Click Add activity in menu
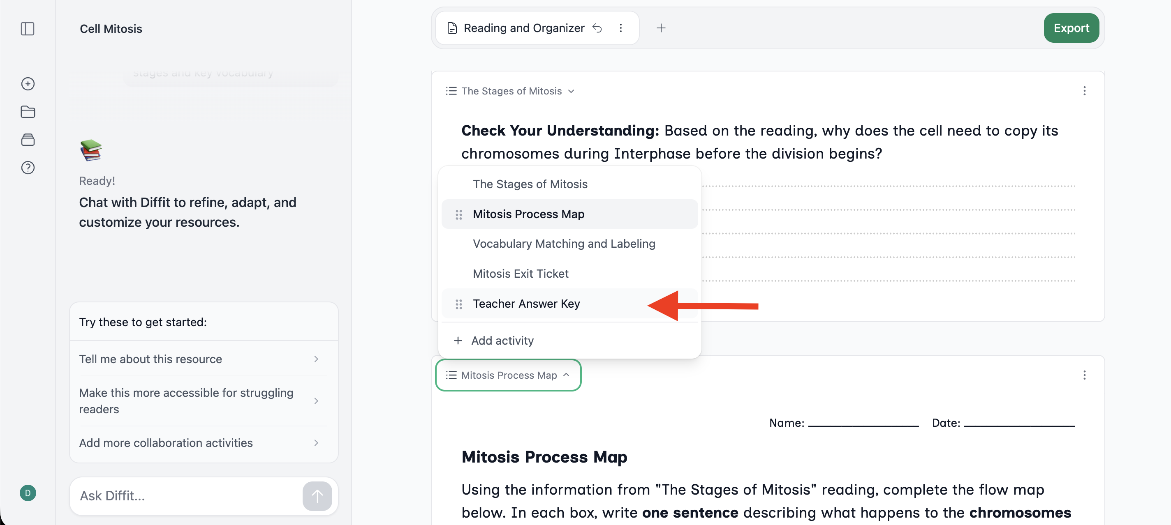Image resolution: width=1171 pixels, height=525 pixels. pyautogui.click(x=569, y=341)
